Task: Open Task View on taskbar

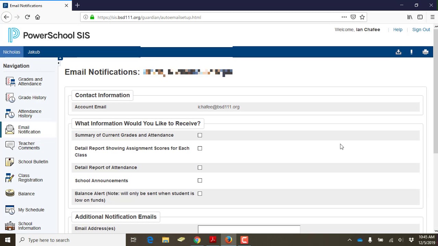Action: 133,240
